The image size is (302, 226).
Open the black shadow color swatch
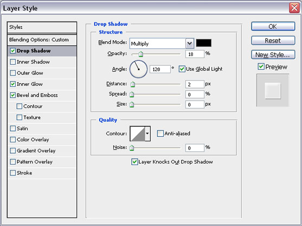(x=203, y=43)
